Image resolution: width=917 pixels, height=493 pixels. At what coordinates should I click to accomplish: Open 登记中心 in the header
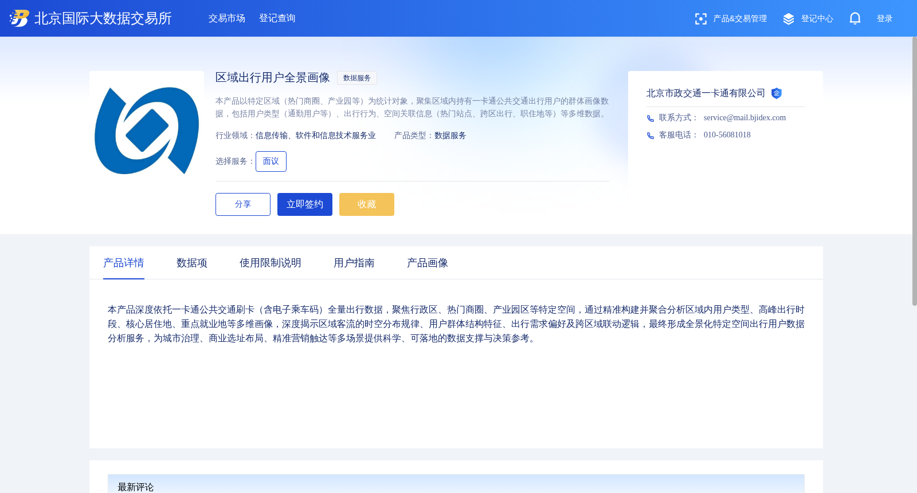817,19
